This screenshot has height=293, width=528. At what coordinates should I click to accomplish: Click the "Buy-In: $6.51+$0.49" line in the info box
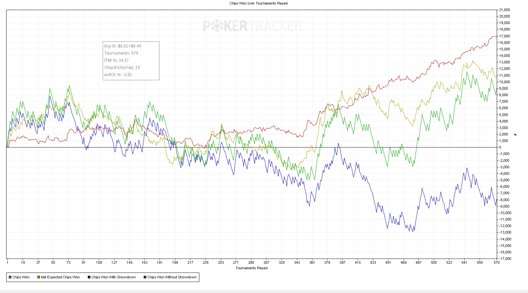123,46
